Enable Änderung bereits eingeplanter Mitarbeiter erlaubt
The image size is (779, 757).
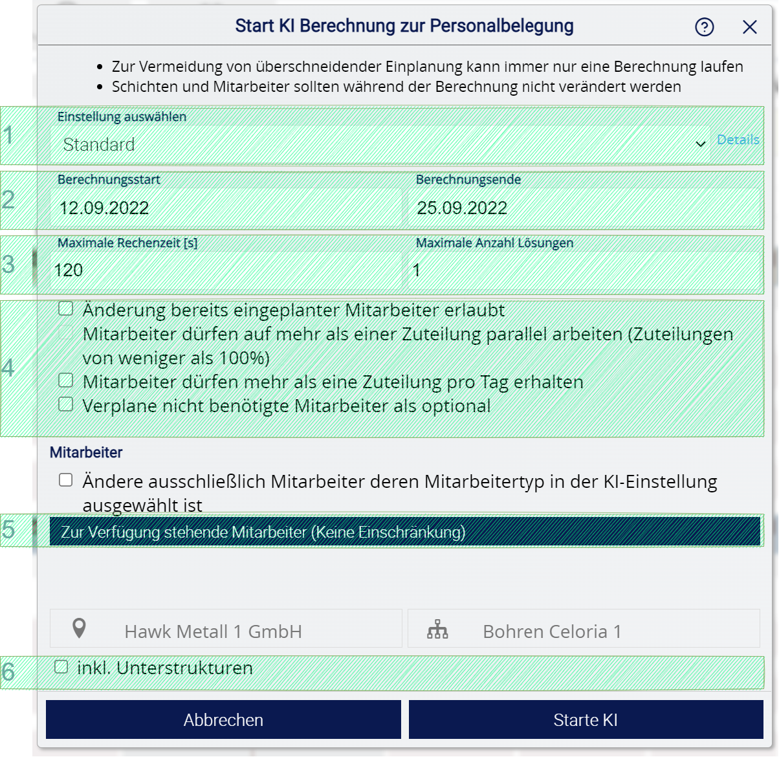[65, 309]
